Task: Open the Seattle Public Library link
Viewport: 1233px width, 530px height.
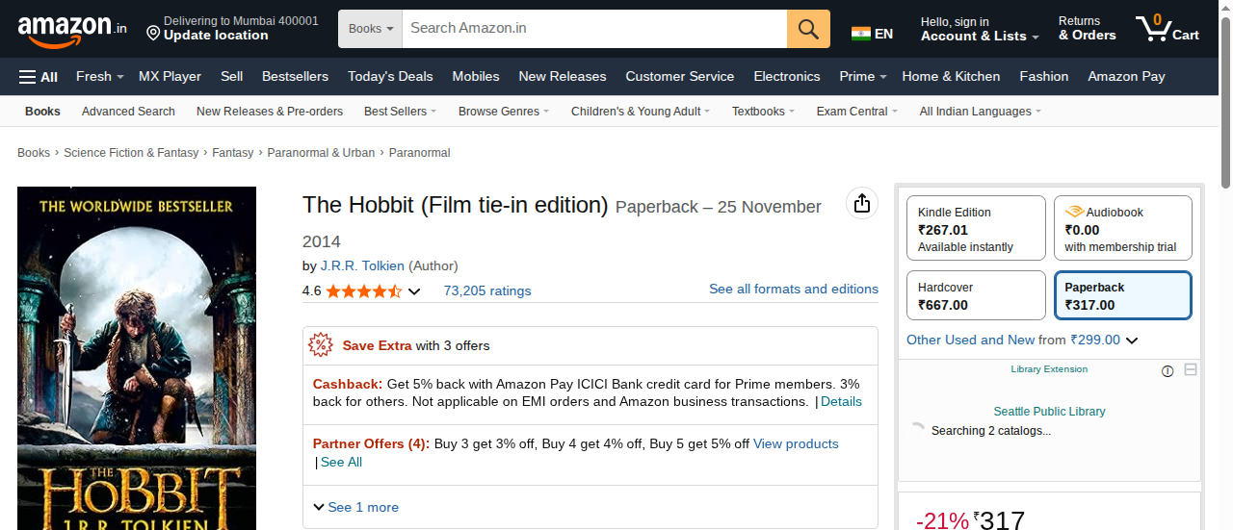Action: tap(1049, 411)
